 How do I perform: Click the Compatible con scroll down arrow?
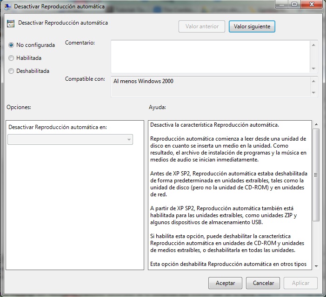314,93
